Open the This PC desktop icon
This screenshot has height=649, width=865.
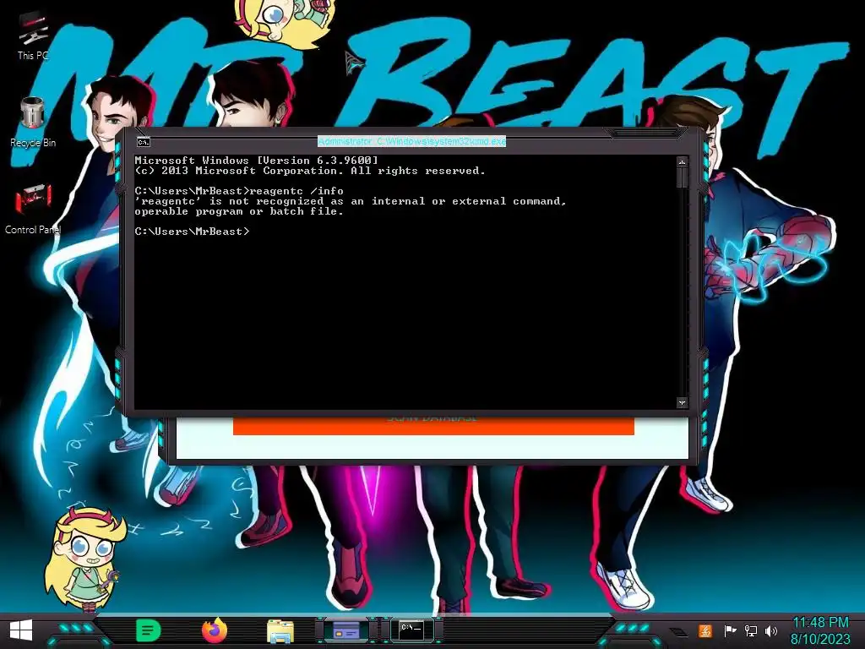33,35
